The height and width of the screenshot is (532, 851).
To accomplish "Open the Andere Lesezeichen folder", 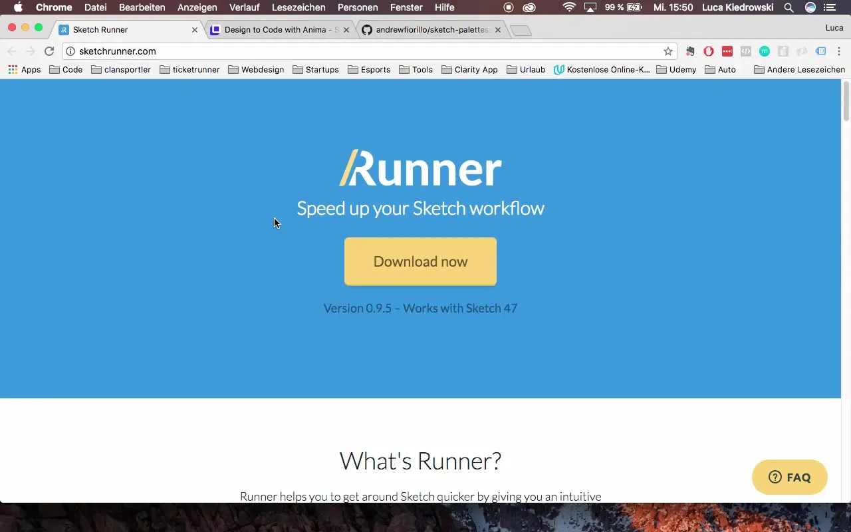I will (x=799, y=69).
